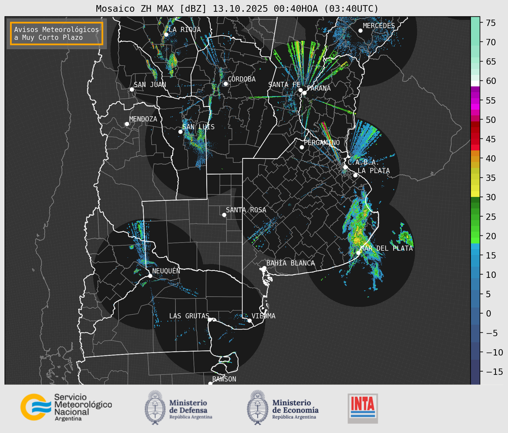Viewport: 508px width, 433px height.
Task: Click the Servicio Meteorológico Nacional logo
Action: click(x=66, y=407)
